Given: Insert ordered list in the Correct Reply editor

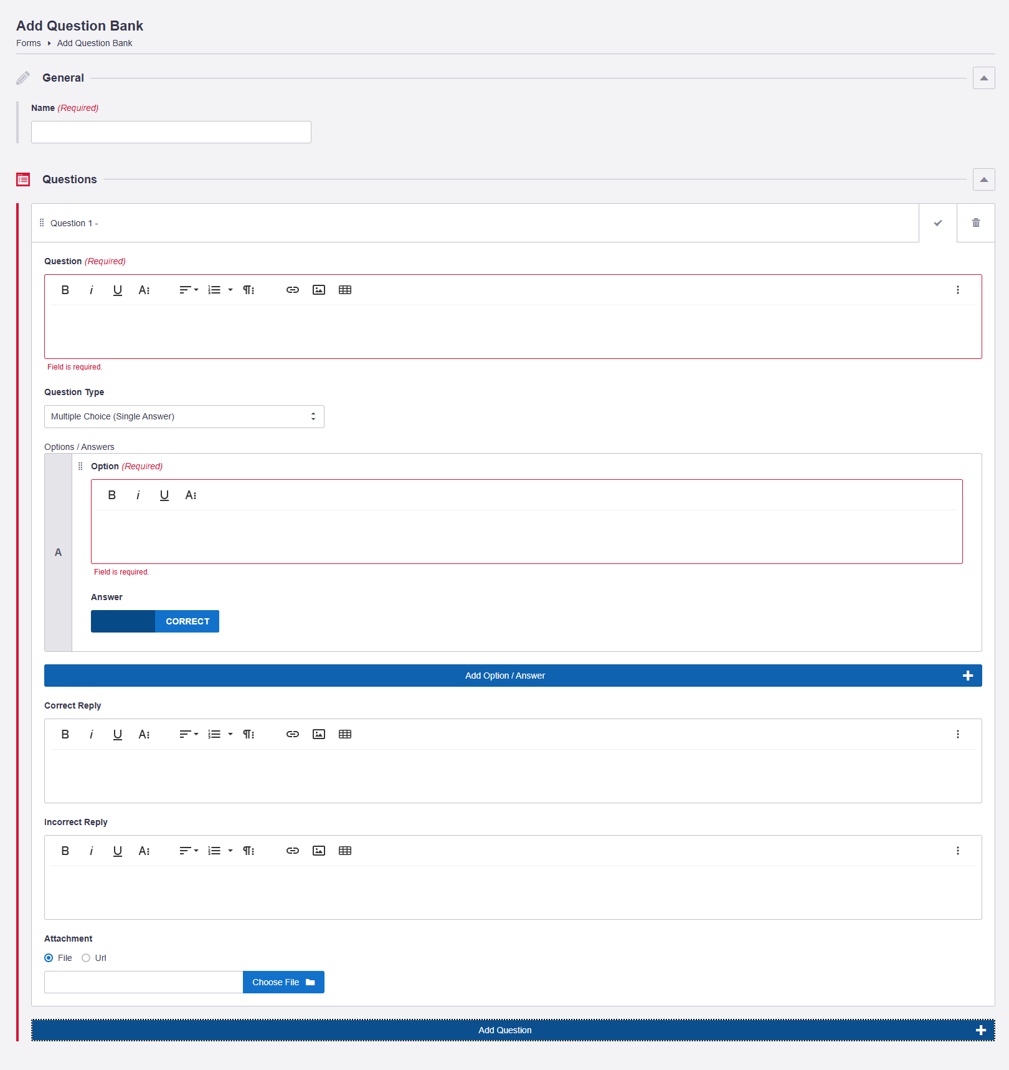Looking at the screenshot, I should [214, 734].
